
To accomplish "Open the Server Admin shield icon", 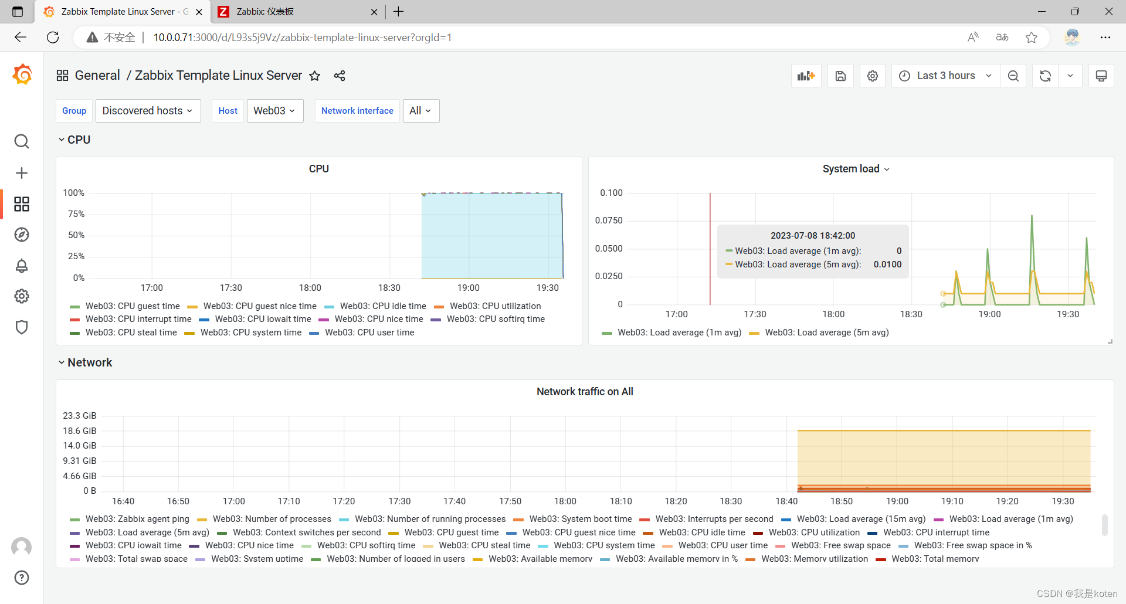I will point(22,327).
